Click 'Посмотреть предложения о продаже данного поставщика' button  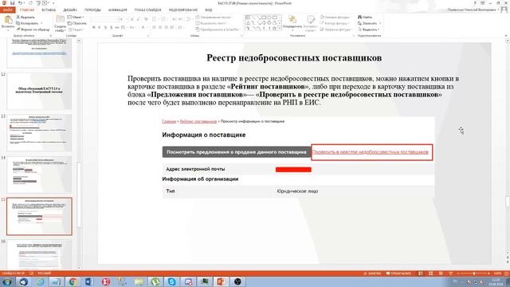pyautogui.click(x=237, y=152)
